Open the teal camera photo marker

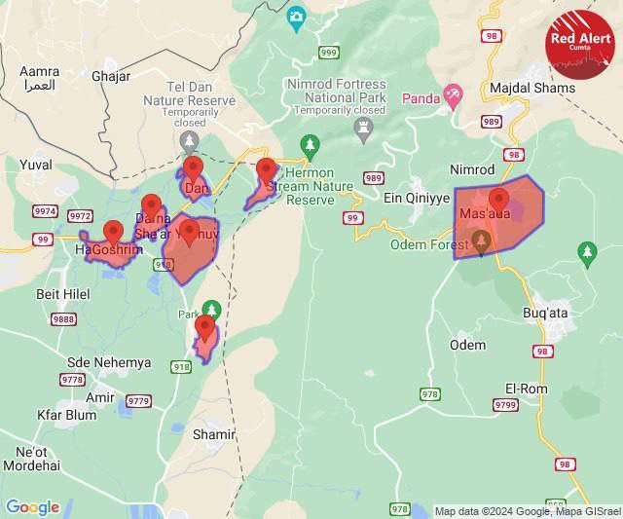(x=296, y=19)
